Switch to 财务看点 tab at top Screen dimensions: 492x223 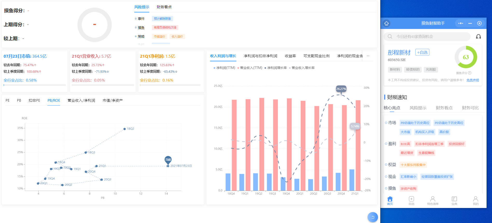[x=164, y=7]
